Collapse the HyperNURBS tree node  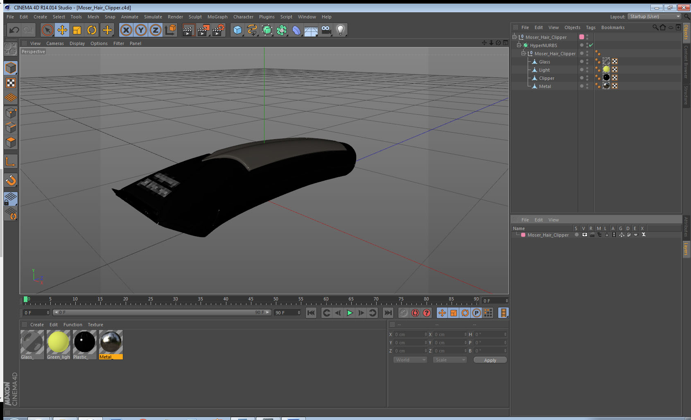click(x=519, y=45)
